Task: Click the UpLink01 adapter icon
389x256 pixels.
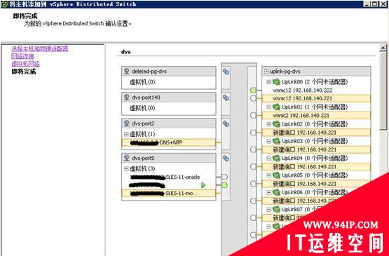Action: pos(276,107)
